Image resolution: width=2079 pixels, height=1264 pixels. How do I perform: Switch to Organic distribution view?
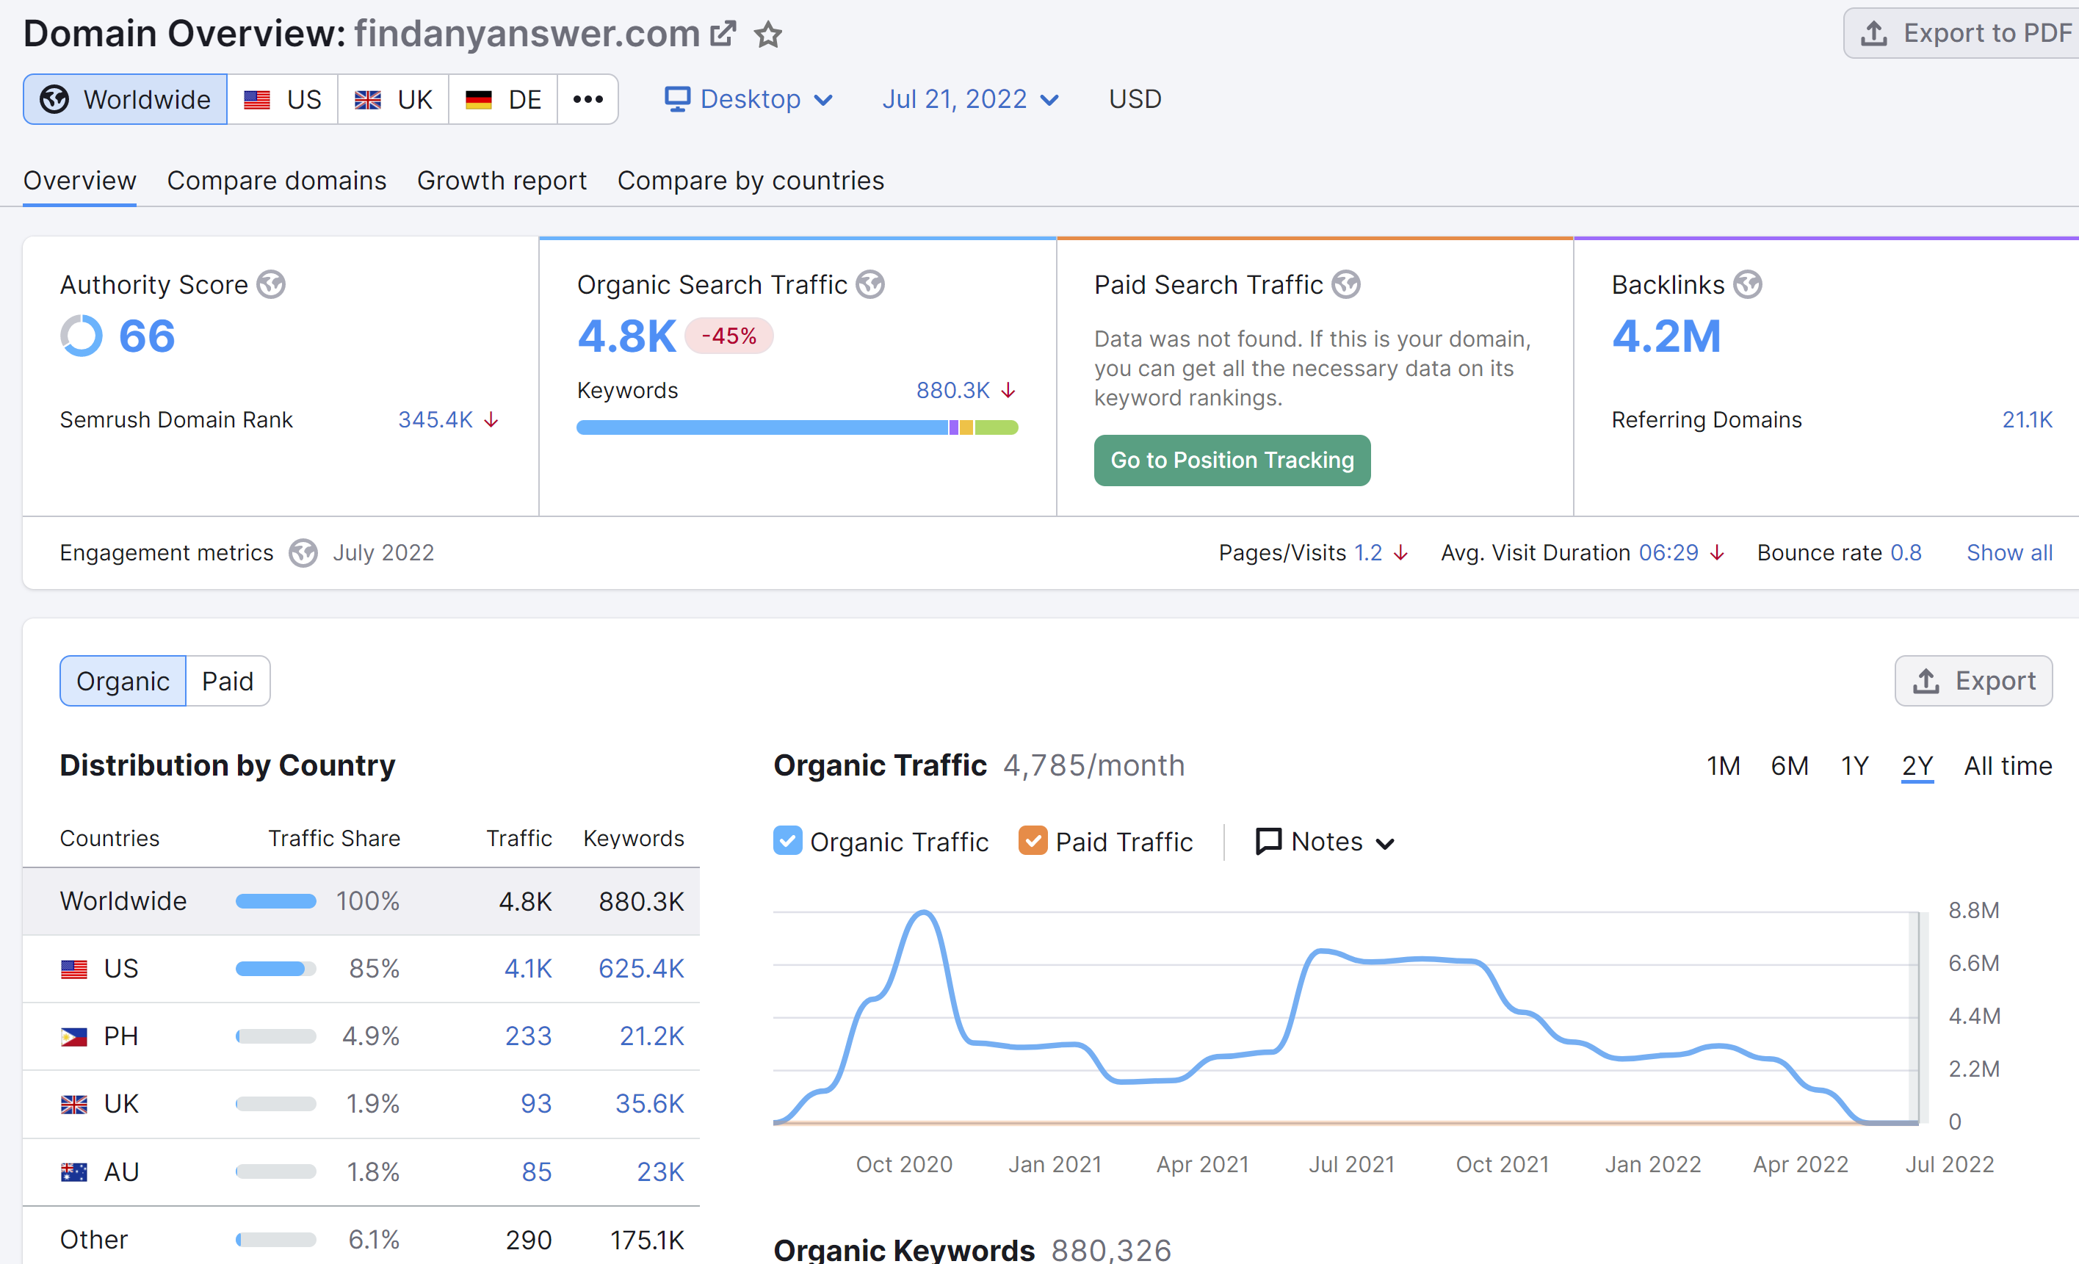tap(123, 681)
